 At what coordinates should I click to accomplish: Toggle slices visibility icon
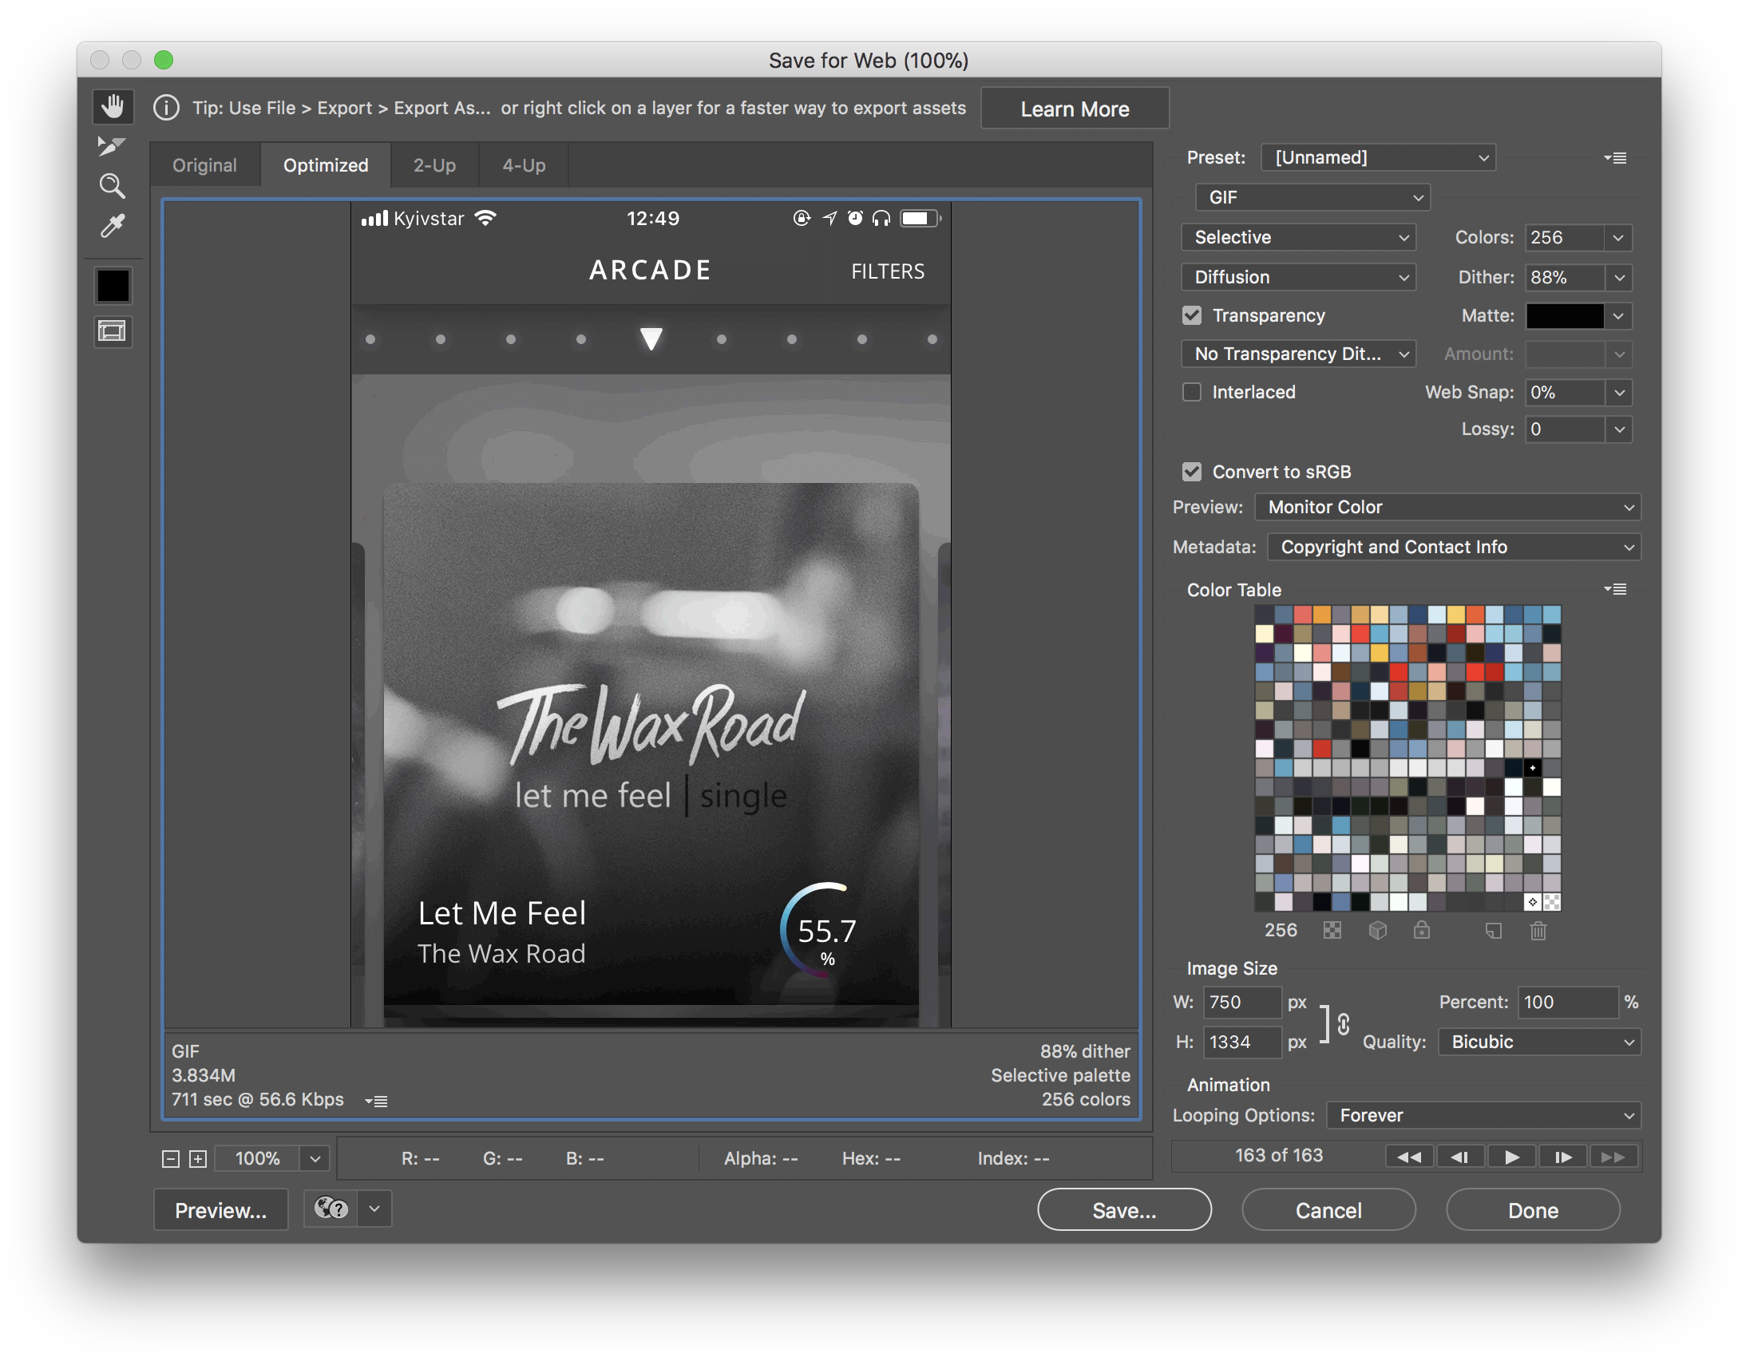tap(113, 331)
